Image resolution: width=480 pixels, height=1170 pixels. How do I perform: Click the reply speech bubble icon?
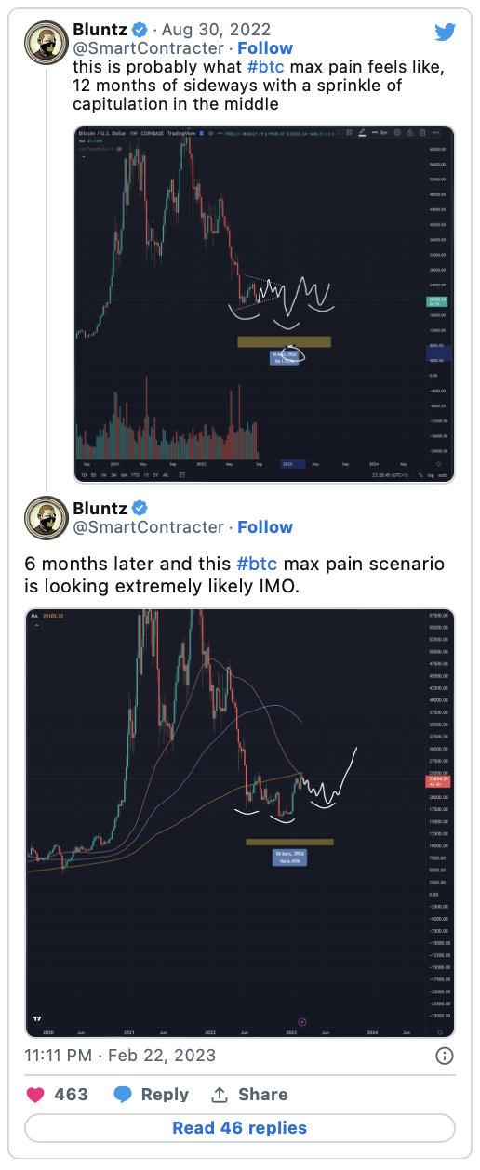point(122,1094)
